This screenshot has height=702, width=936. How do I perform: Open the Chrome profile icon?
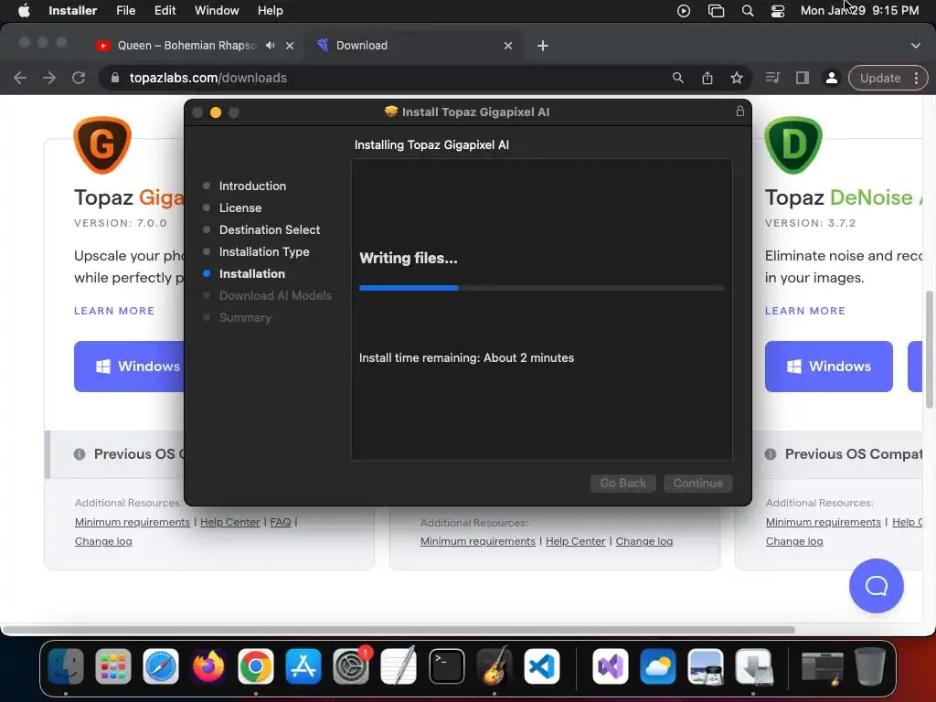[832, 78]
